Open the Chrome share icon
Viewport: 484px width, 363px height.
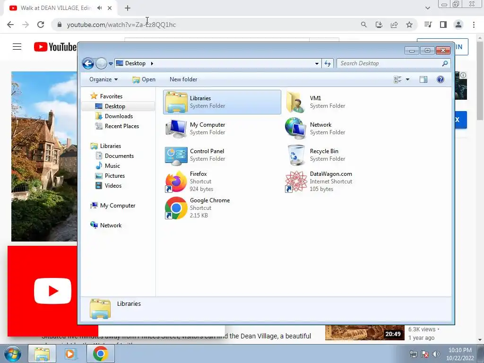[394, 25]
